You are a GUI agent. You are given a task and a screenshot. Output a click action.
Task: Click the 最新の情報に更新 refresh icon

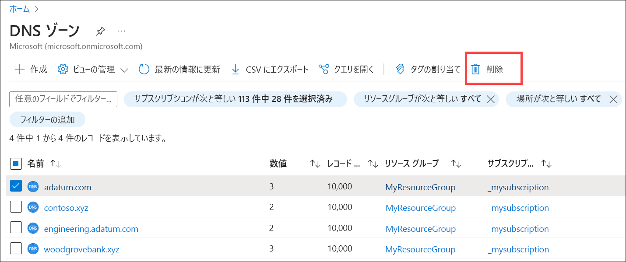point(144,69)
